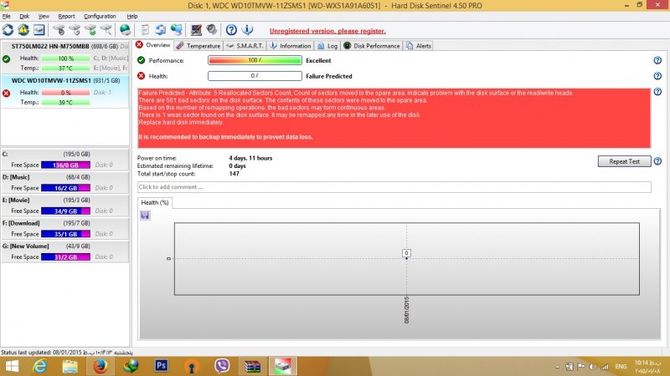Viewport: 670px width, 376px height.
Task: Click help icon beside red failure message
Action: coord(657,92)
